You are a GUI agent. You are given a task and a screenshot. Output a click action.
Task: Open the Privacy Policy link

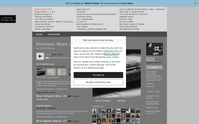111,54
